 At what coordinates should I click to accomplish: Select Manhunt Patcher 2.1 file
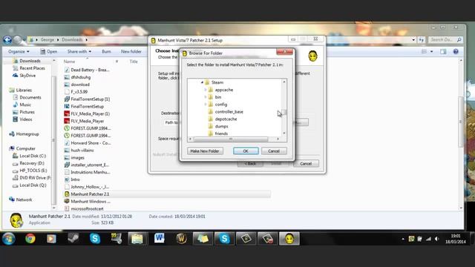90,194
